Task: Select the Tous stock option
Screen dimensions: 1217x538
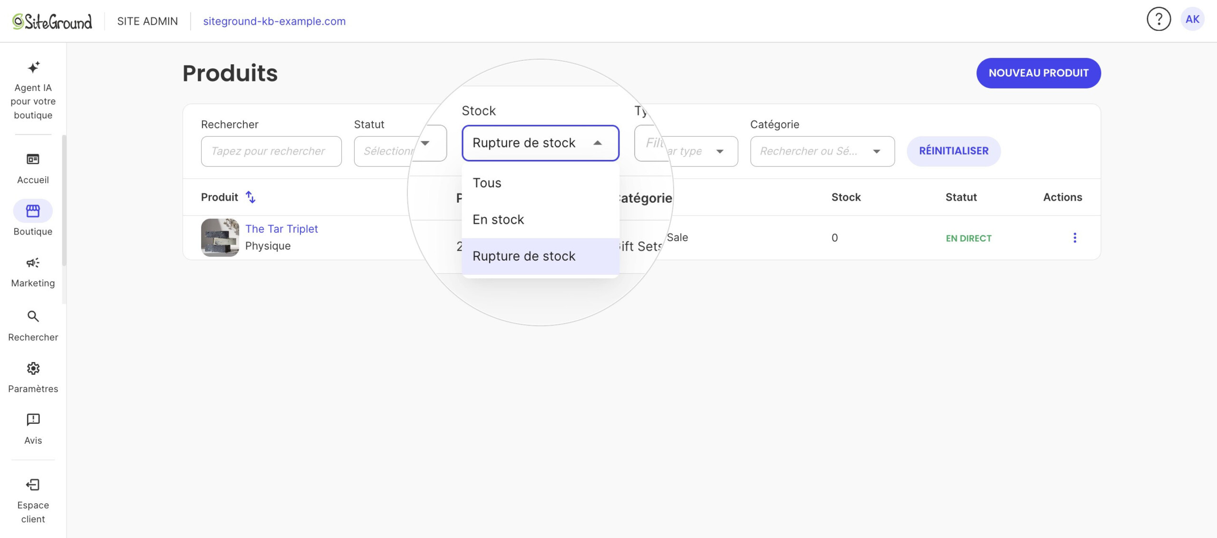Action: [x=540, y=183]
